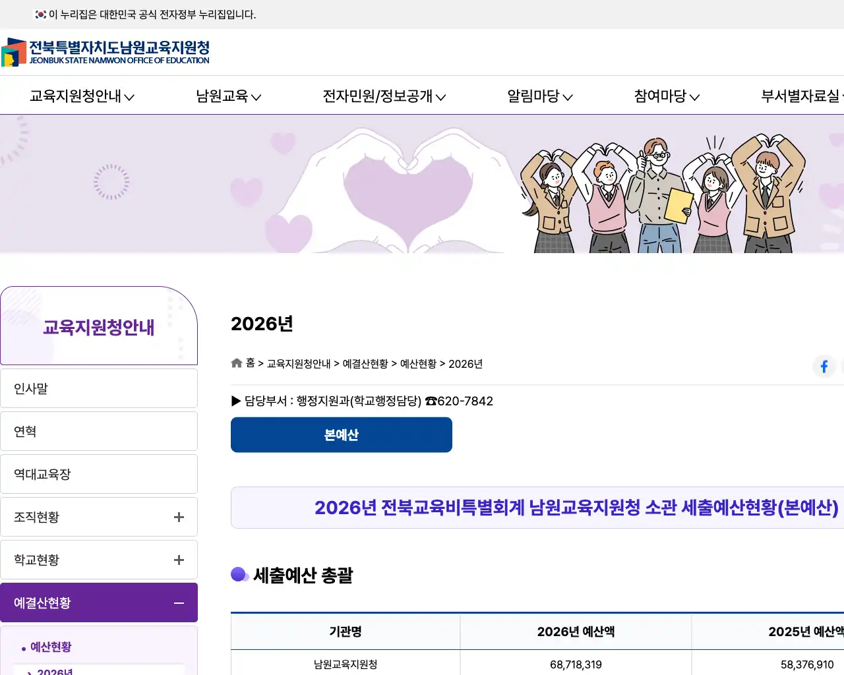Collapse 예결산현황 with the minus icon

[x=179, y=603]
